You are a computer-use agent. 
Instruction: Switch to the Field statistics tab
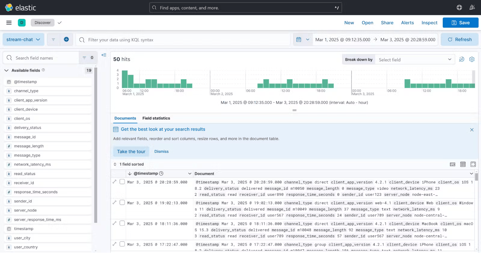tap(156, 118)
